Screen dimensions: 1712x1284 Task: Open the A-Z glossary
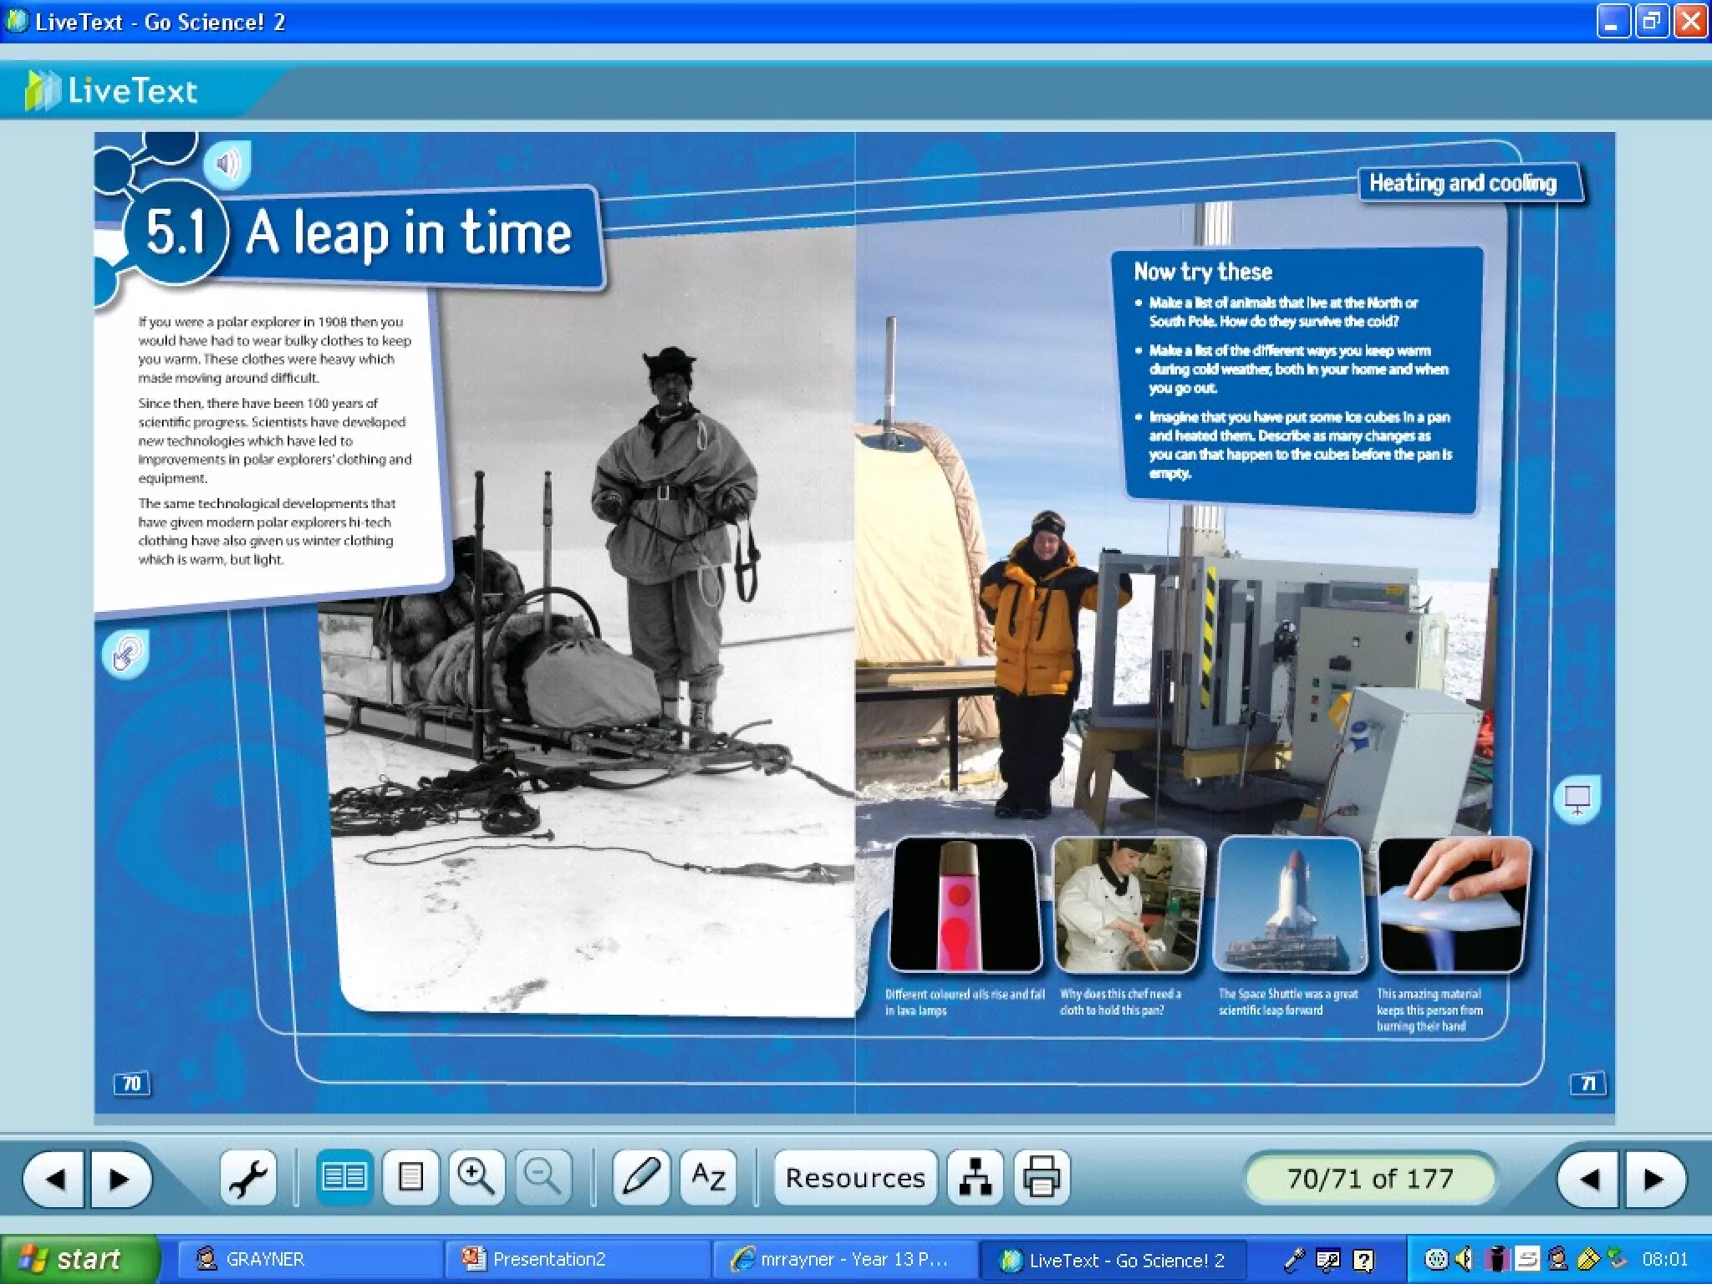tap(708, 1178)
